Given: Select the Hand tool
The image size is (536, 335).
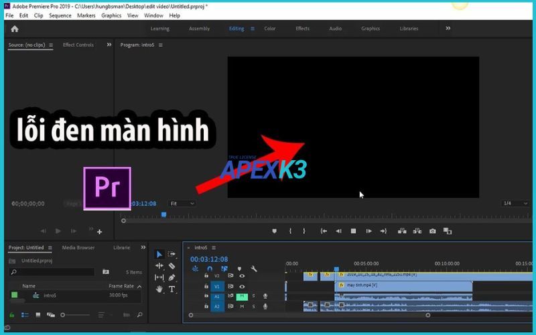Looking at the screenshot, I should coord(159,289).
